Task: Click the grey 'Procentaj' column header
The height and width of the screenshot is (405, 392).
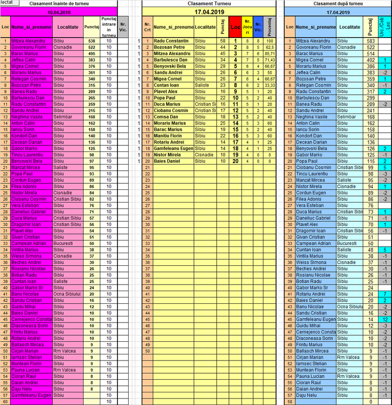Action: pos(269,27)
